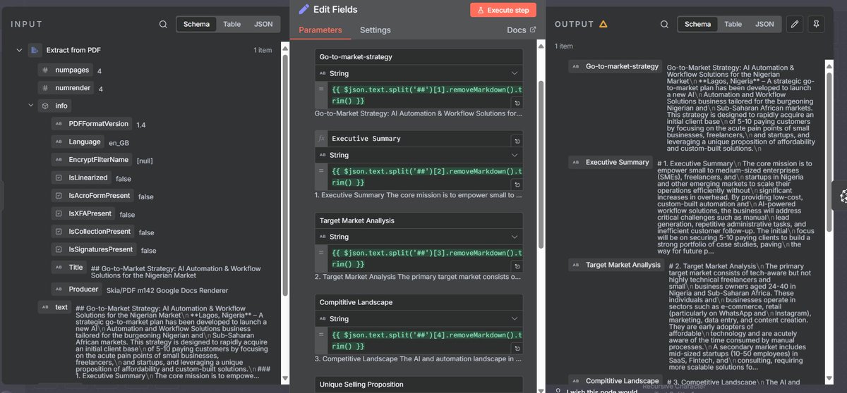This screenshot has height=393, width=847.
Task: Click the boolean checkbox icon for IsLinearized
Action: coord(58,178)
